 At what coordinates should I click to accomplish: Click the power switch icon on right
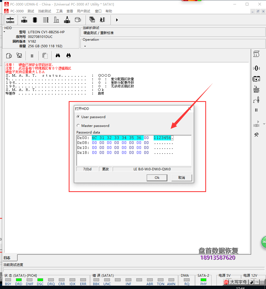[256, 100]
